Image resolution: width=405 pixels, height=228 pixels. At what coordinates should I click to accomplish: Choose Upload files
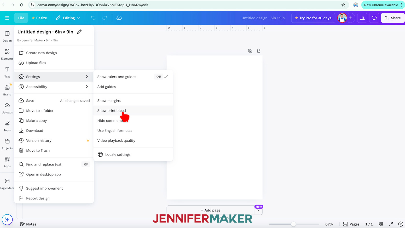(54, 63)
